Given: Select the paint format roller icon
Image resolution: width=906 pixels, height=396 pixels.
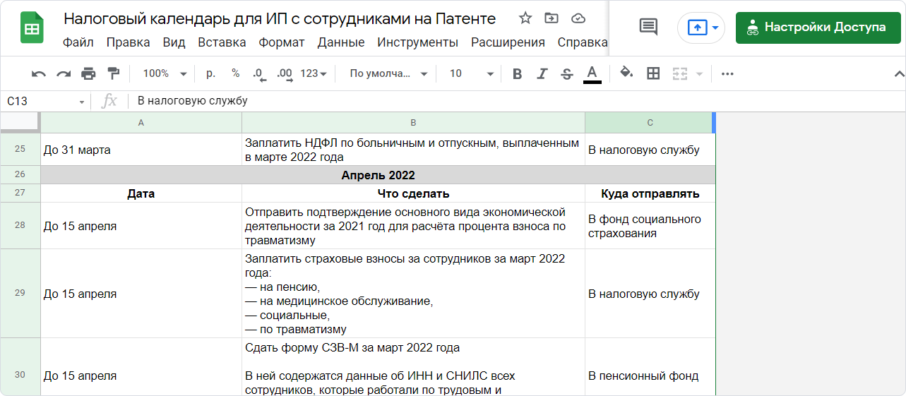Looking at the screenshot, I should tap(113, 73).
